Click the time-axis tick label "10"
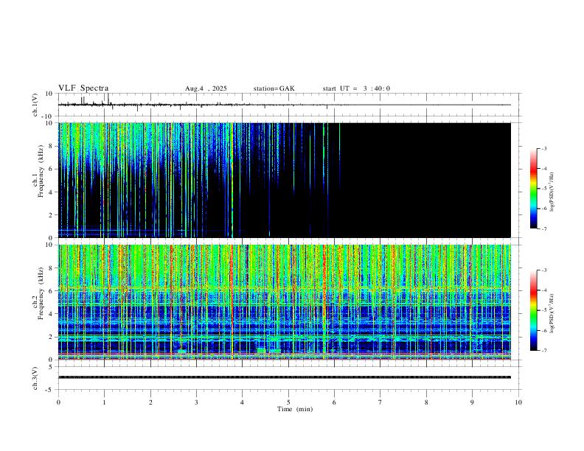Viewport: 584px width, 451px height. pos(518,402)
